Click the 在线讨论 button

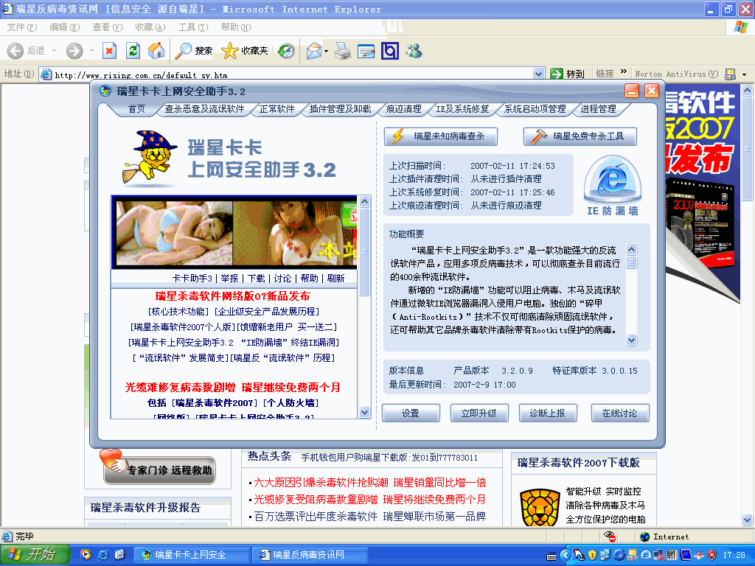[x=620, y=413]
